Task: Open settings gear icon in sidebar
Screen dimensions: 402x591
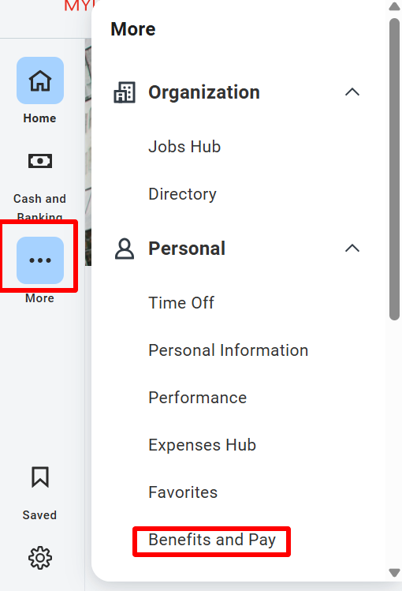Action: tap(40, 557)
